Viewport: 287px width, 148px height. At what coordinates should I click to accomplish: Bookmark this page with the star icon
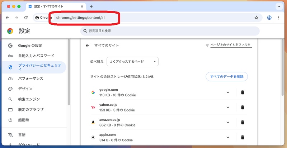coord(256,18)
